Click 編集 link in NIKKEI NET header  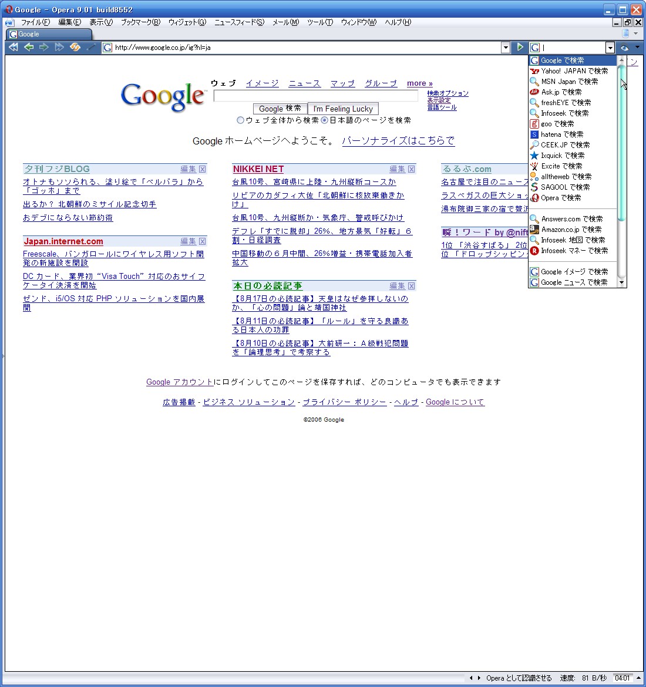(x=397, y=169)
